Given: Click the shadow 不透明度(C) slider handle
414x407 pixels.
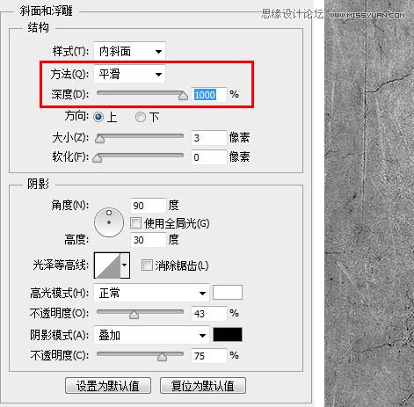Looking at the screenshot, I should click(162, 357).
